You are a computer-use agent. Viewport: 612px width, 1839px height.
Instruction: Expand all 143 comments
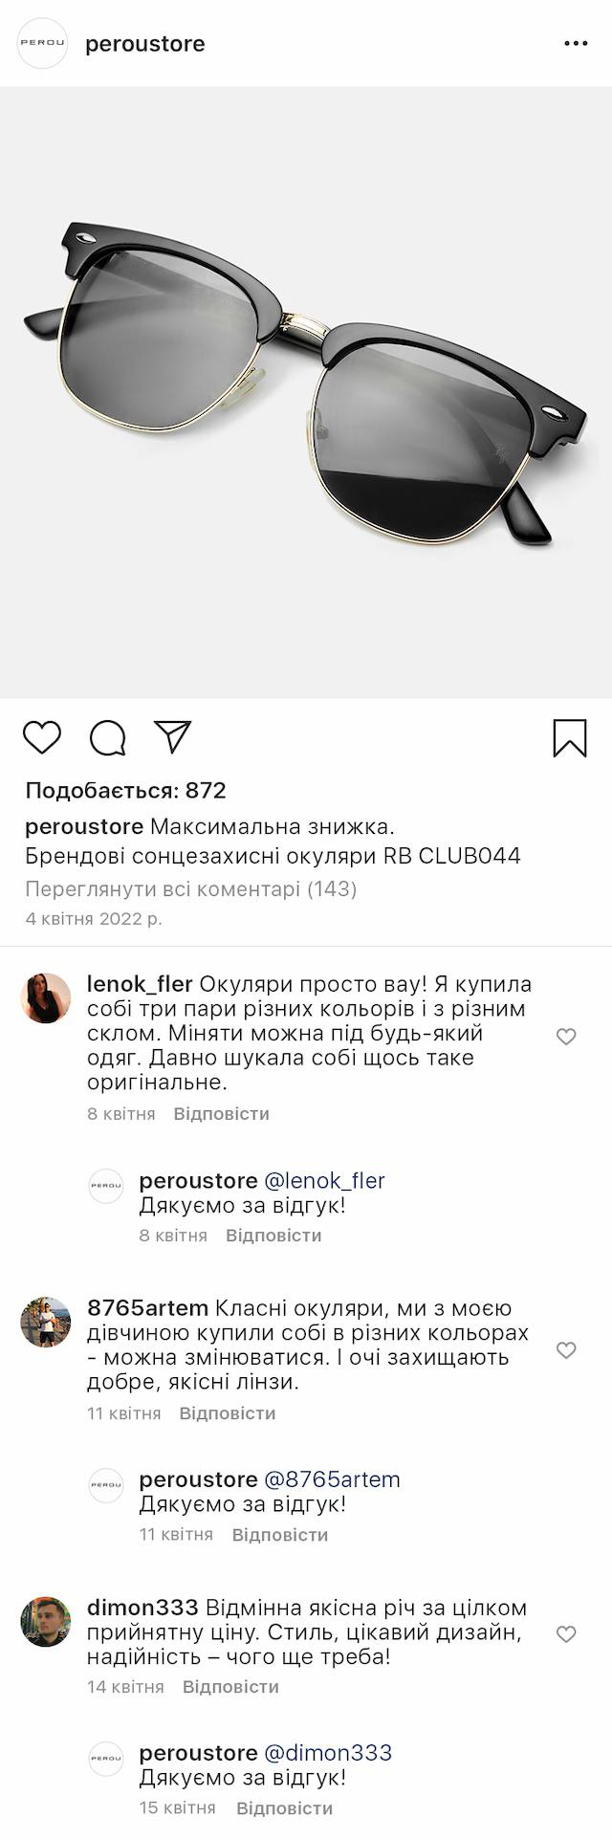pos(190,889)
